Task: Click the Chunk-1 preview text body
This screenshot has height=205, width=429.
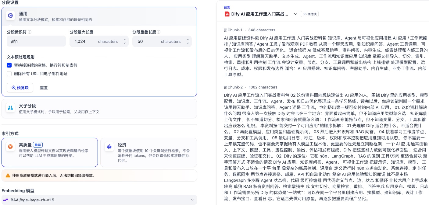Action: click(326, 56)
